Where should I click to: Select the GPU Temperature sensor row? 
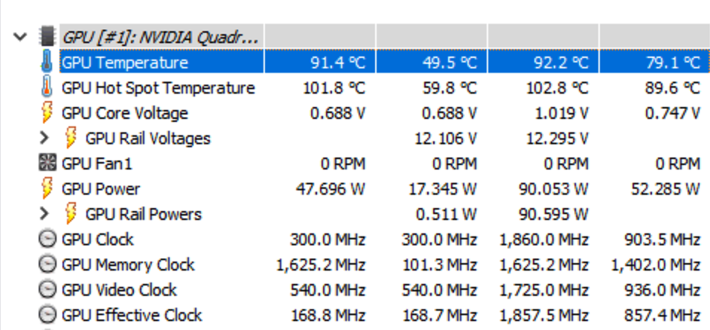124,62
